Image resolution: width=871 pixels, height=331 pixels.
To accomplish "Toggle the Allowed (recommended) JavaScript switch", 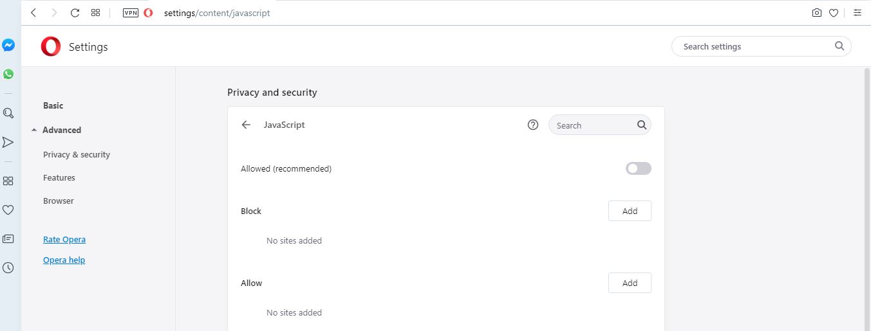I will pos(639,168).
